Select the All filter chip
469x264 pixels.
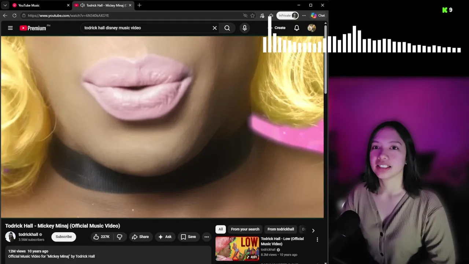tap(221, 229)
